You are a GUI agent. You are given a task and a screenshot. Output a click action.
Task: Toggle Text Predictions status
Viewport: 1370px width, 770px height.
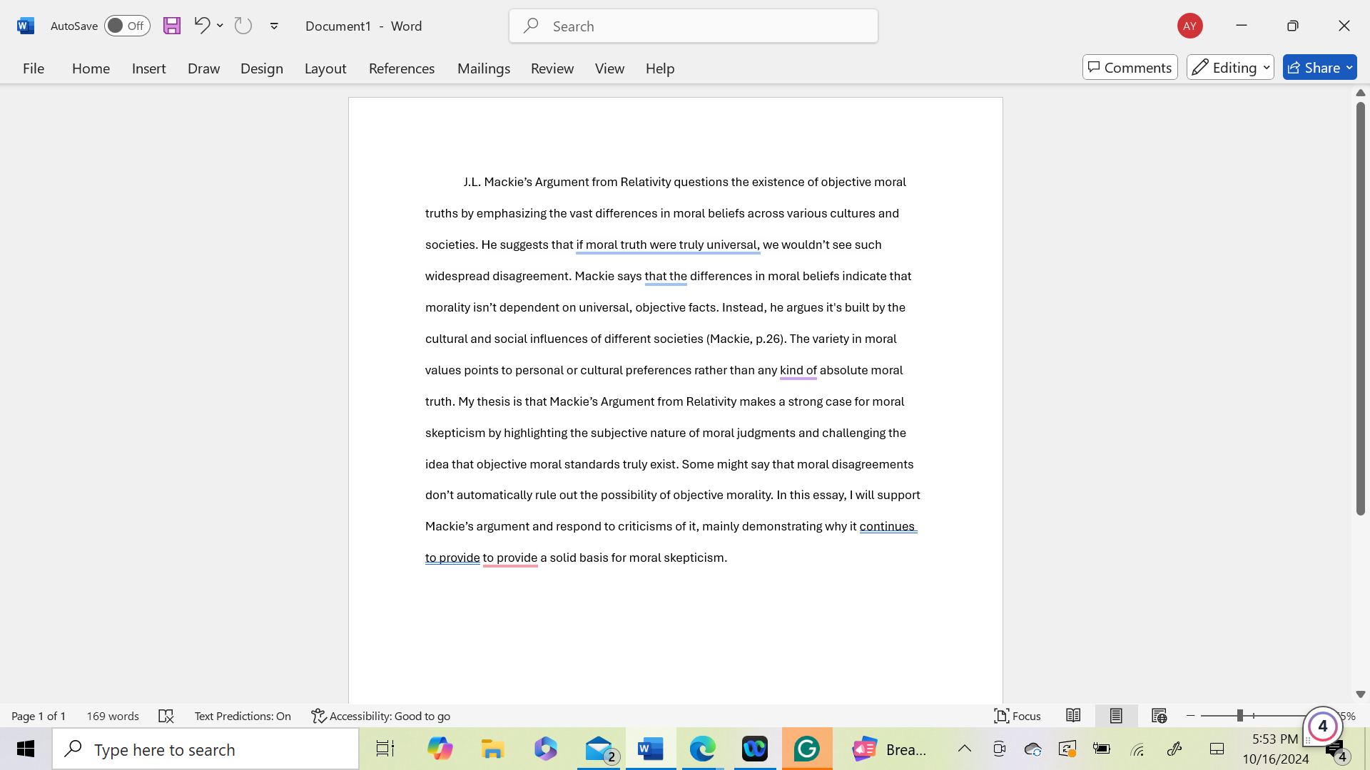(x=243, y=716)
